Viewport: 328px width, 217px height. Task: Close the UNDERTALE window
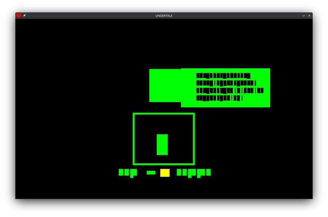pyautogui.click(x=309, y=16)
